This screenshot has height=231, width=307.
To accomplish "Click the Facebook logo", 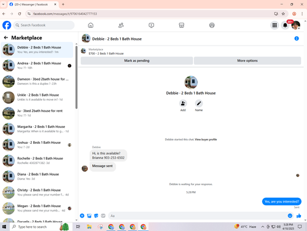I will pyautogui.click(x=7, y=25).
